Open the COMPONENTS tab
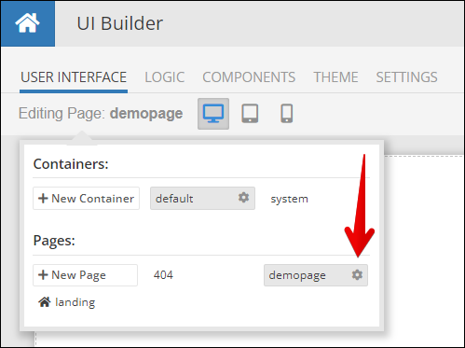Viewport: 465px width, 348px height. click(x=249, y=77)
